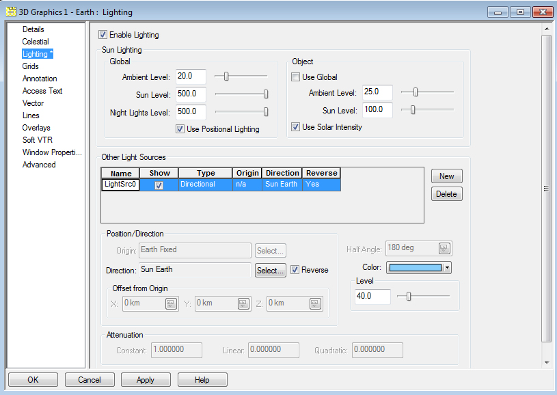The width and height of the screenshot is (557, 395).
Task: Click the Y offset unit icon
Action: click(x=243, y=303)
